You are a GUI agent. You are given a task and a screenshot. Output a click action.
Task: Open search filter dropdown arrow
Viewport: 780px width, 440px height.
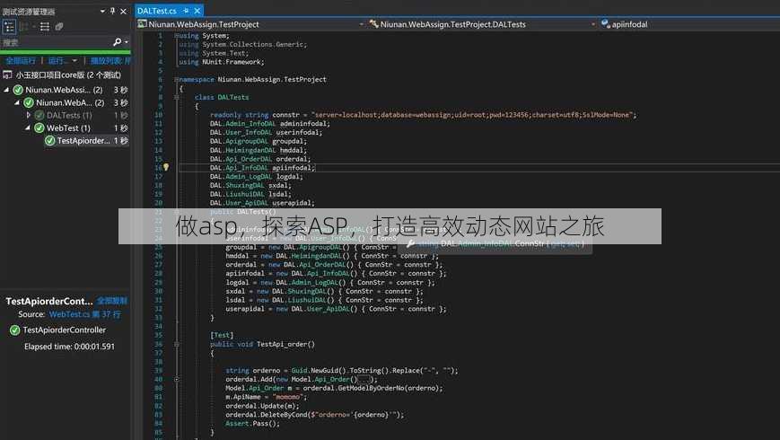(x=127, y=42)
